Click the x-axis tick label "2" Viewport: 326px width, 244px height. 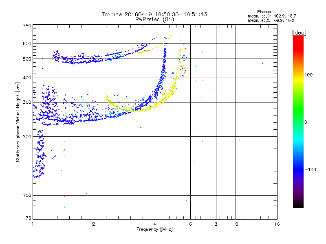94,224
